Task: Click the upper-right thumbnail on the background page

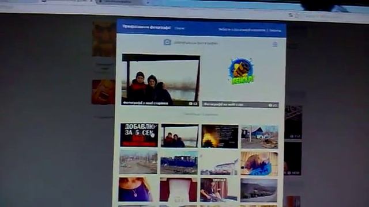Action: point(293,122)
